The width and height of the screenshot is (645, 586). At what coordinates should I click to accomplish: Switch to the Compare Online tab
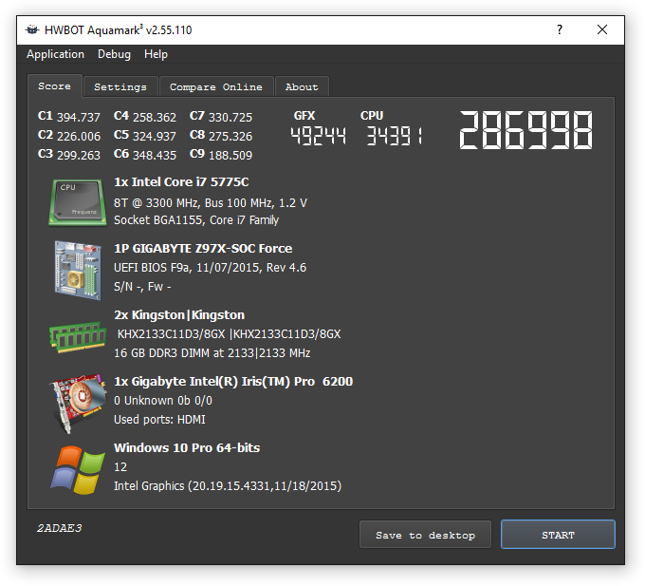(x=216, y=86)
